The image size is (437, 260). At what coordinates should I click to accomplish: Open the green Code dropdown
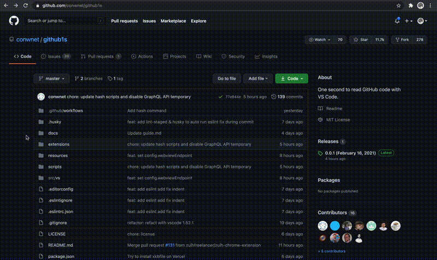point(292,78)
